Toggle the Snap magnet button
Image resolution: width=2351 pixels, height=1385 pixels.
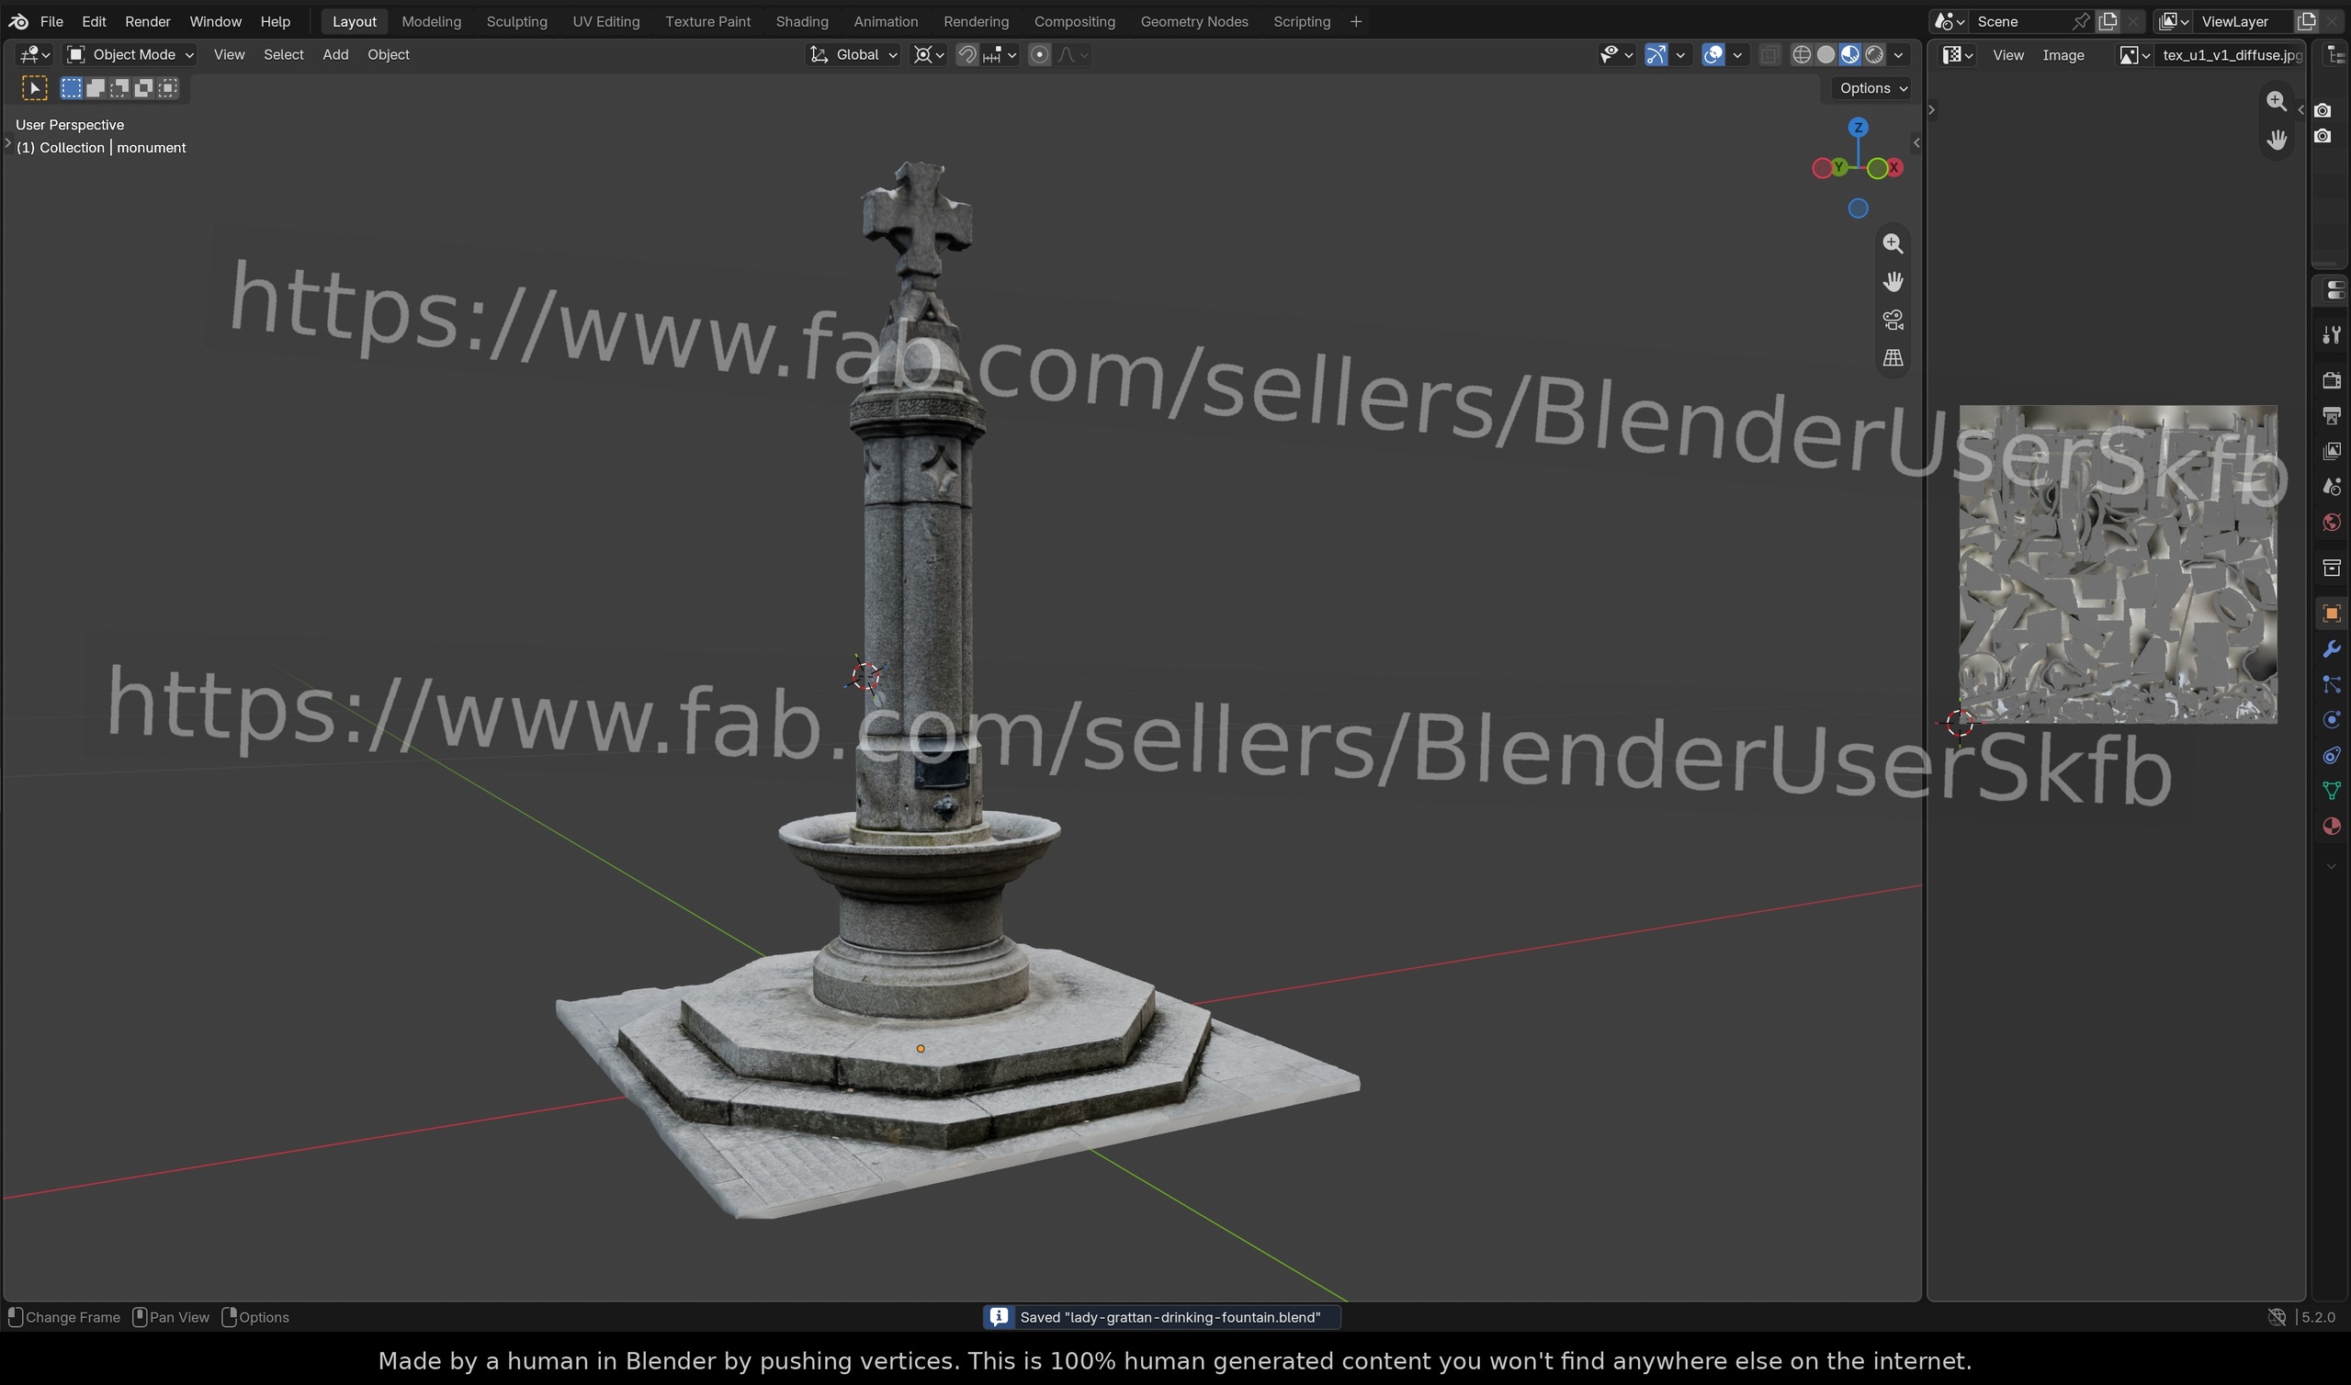[967, 55]
